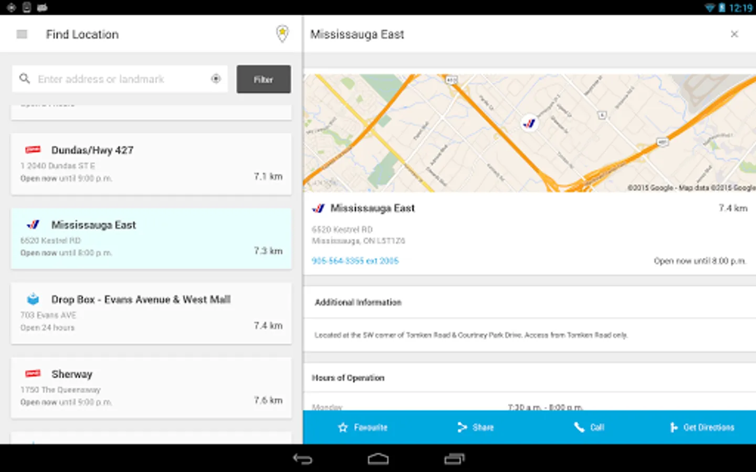Screen dimensions: 756x472
Task: Click the battery status icon
Action: pos(722,7)
